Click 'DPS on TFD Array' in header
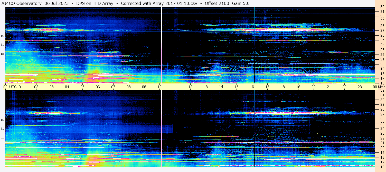The height and width of the screenshot is (172, 386). point(95,3)
